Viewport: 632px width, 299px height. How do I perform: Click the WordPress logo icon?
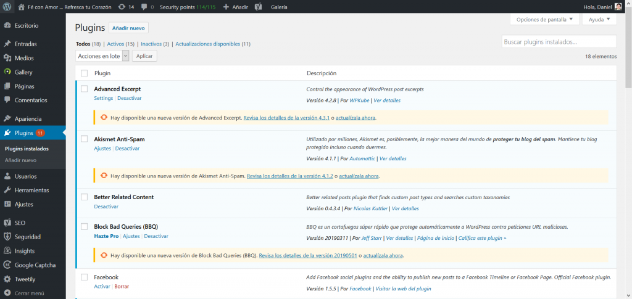click(7, 7)
